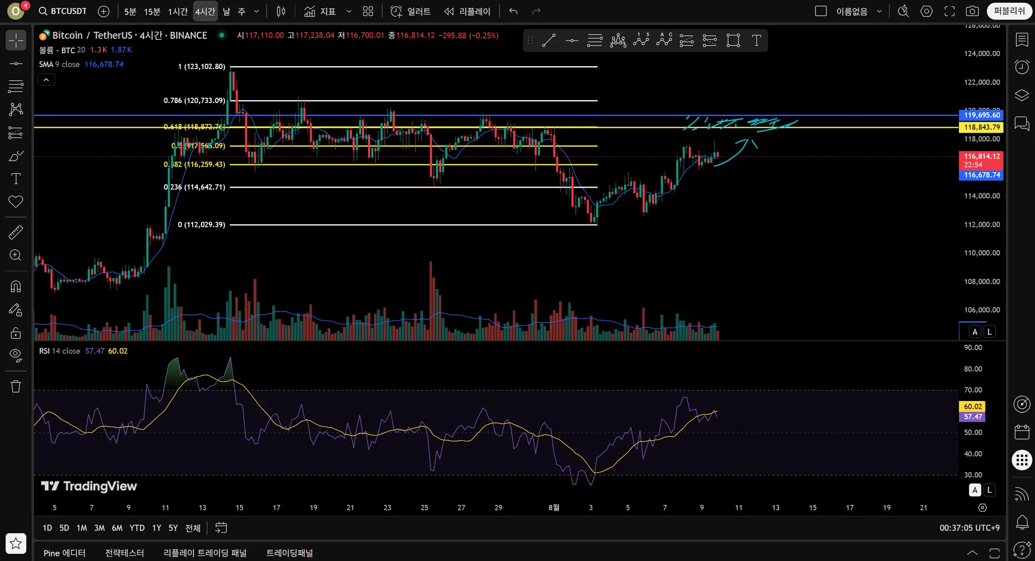Take a chart snapshot with camera icon
The height and width of the screenshot is (561, 1035).
[972, 11]
